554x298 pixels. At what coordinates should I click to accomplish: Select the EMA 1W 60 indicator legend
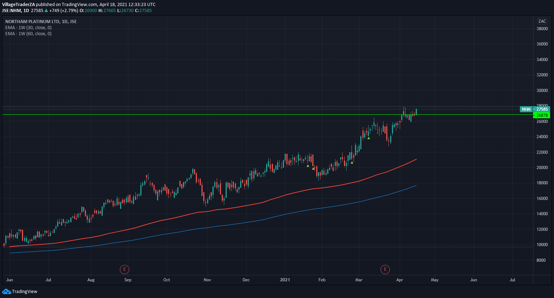point(28,34)
